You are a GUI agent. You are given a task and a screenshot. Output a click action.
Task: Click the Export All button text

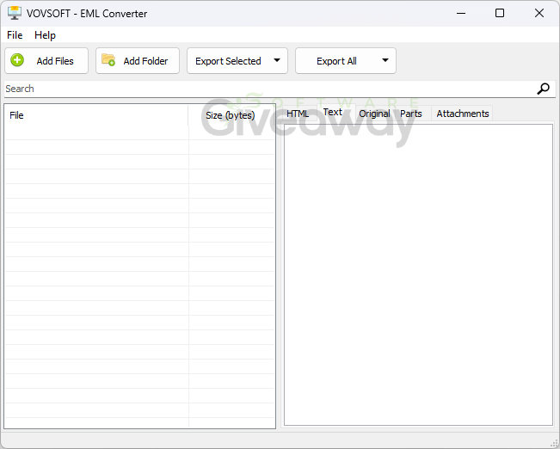coord(336,61)
